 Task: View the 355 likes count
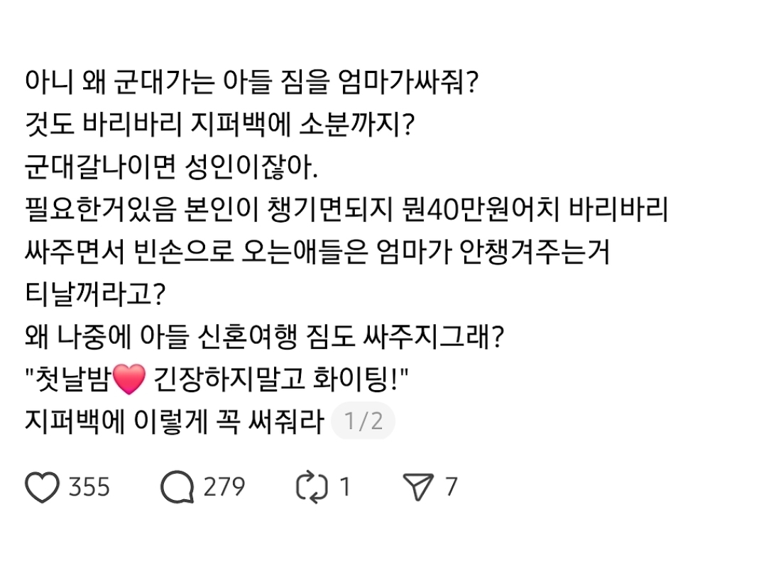(x=89, y=487)
